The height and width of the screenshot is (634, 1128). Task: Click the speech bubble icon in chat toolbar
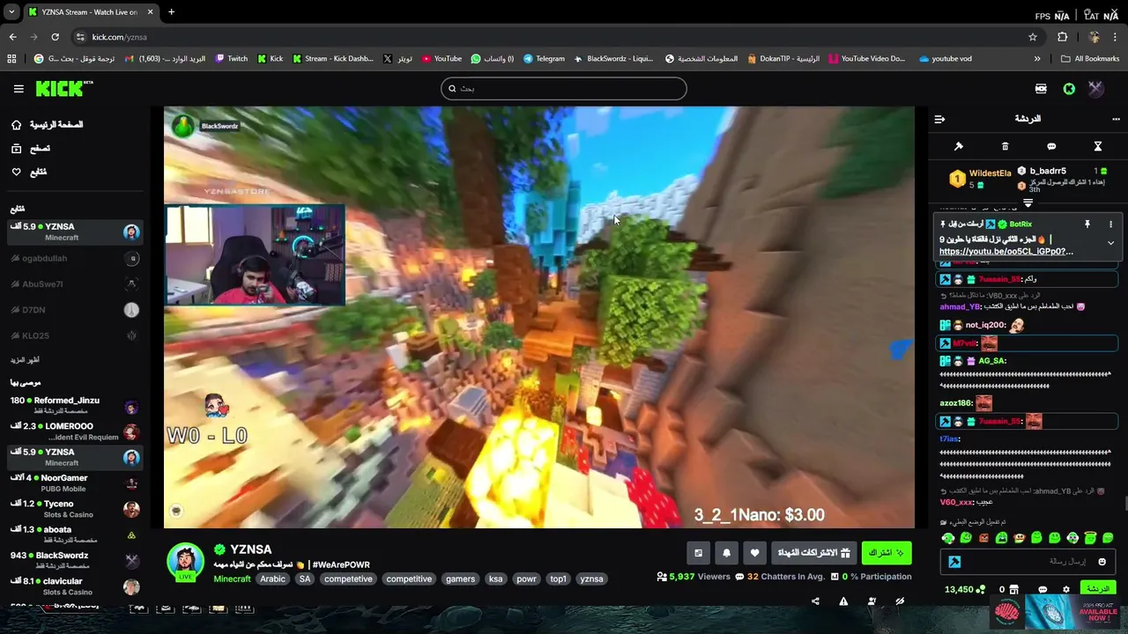pyautogui.click(x=1051, y=146)
